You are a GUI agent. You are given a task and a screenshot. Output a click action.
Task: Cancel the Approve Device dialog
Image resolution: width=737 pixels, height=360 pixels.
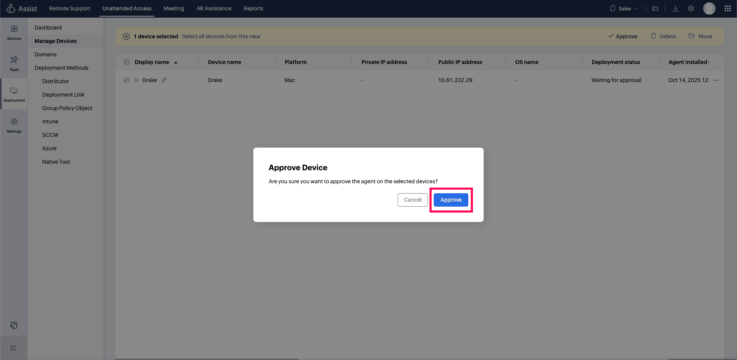412,200
